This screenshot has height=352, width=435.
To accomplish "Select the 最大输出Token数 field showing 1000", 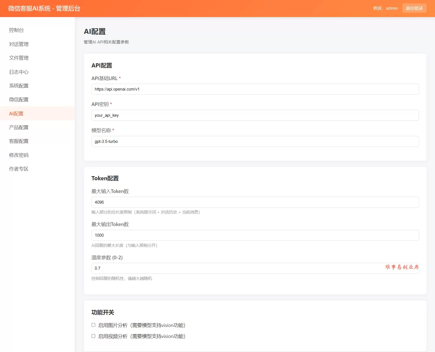I will (x=255, y=235).
